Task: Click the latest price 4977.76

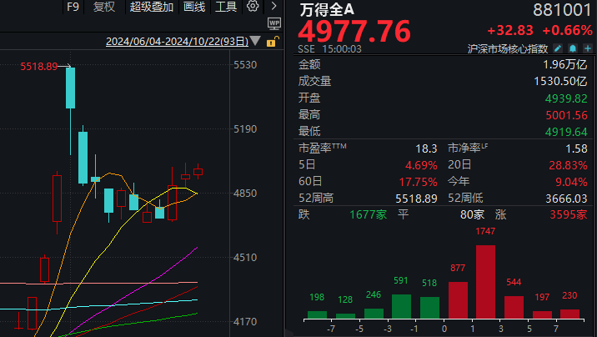Action: (x=354, y=31)
